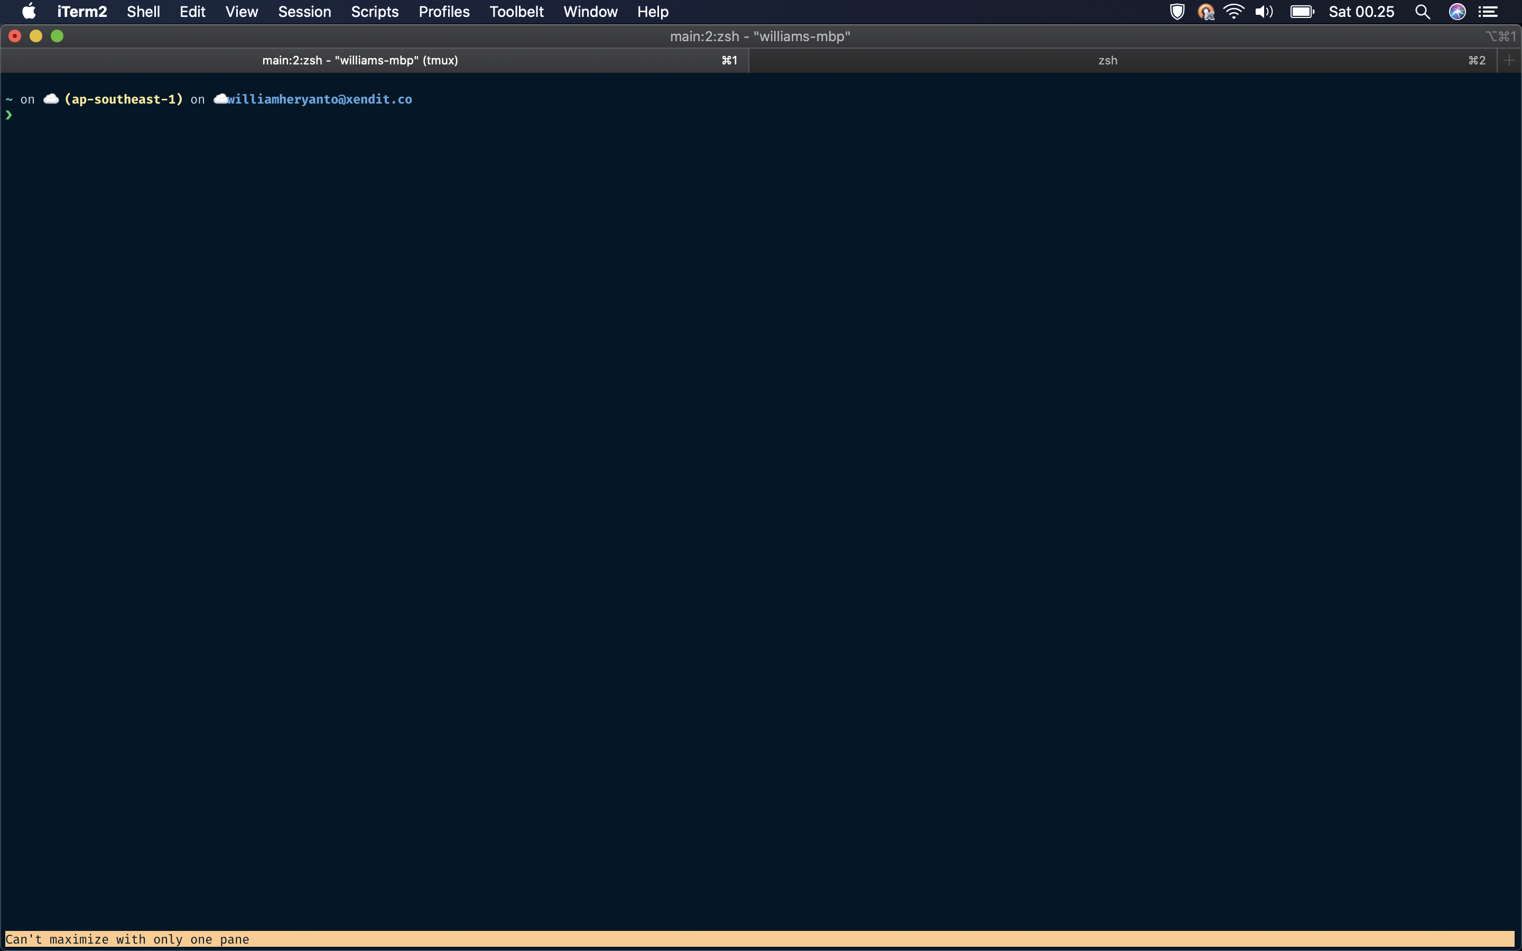Open the volume control in the menu bar
Viewport: 1522px width, 951px height.
pyautogui.click(x=1264, y=11)
